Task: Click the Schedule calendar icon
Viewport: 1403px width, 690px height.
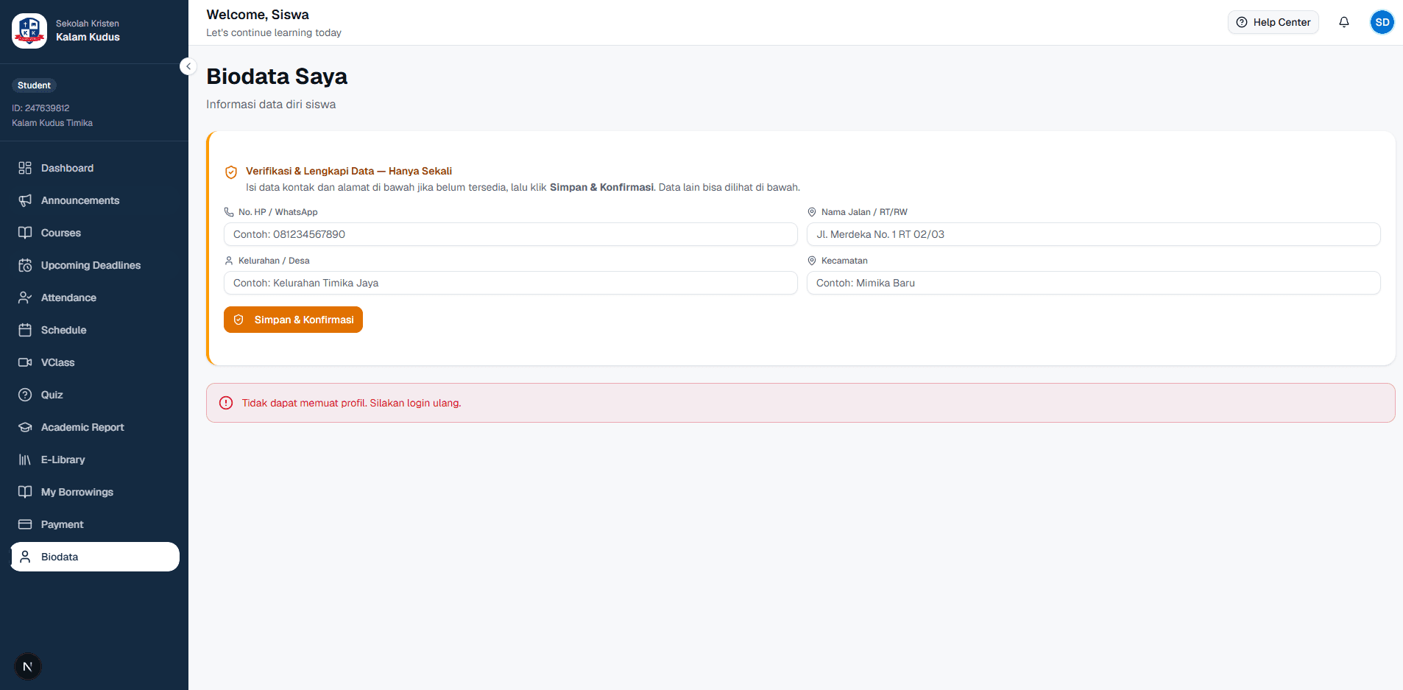Action: coord(25,330)
